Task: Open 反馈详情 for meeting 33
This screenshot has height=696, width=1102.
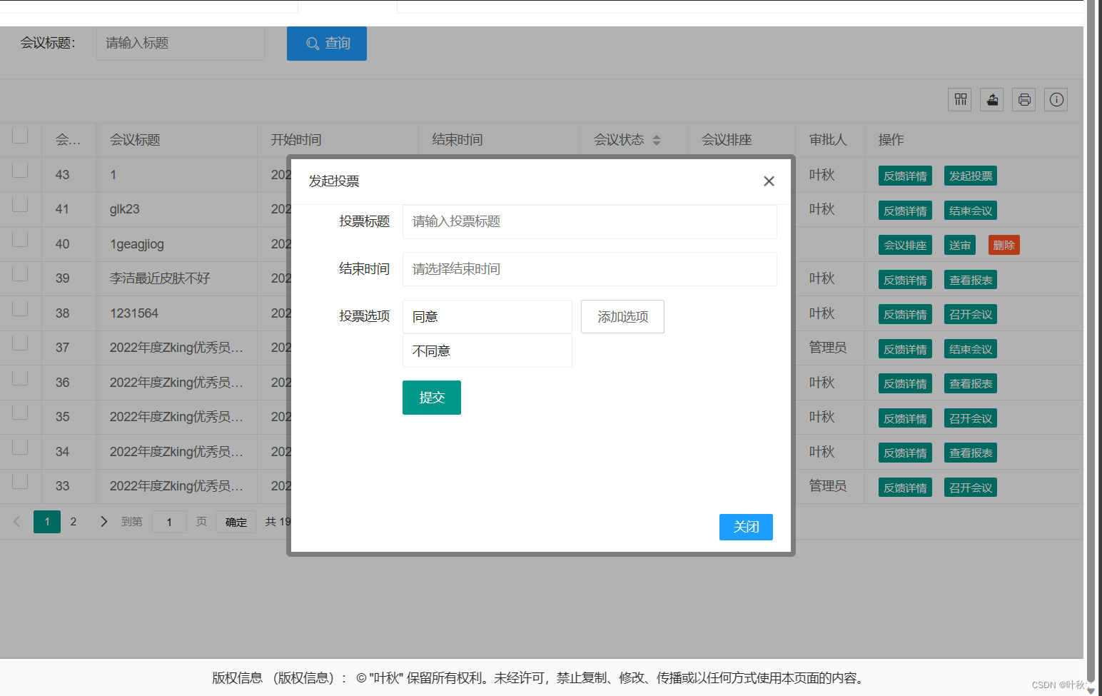Action: (905, 488)
